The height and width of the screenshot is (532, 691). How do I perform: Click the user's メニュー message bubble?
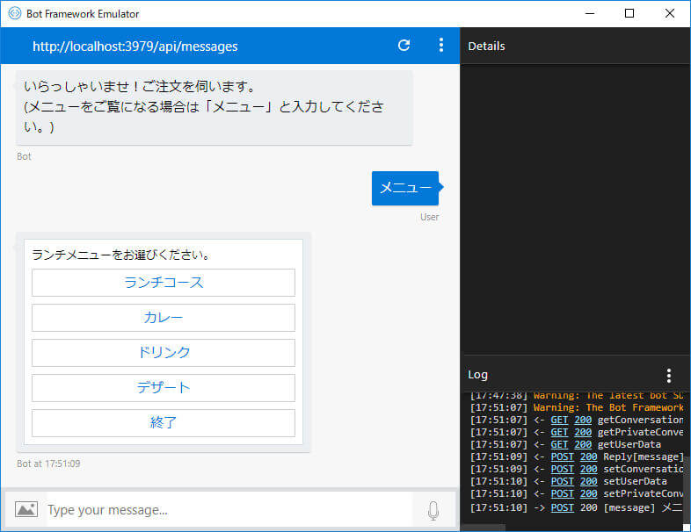coord(405,189)
